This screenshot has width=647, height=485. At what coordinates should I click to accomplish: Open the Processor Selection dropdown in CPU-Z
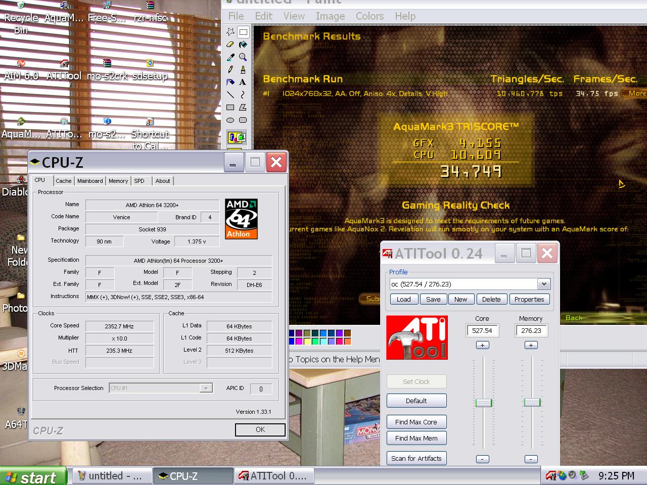click(205, 388)
